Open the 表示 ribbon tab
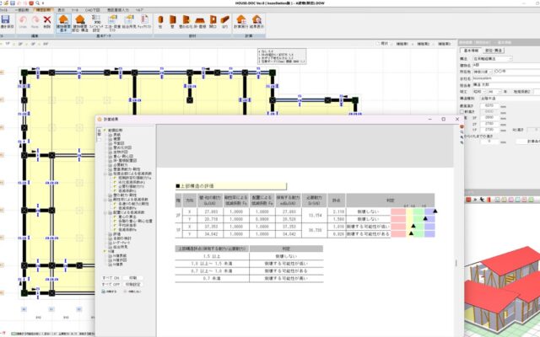This screenshot has height=337, width=540. 62,10
